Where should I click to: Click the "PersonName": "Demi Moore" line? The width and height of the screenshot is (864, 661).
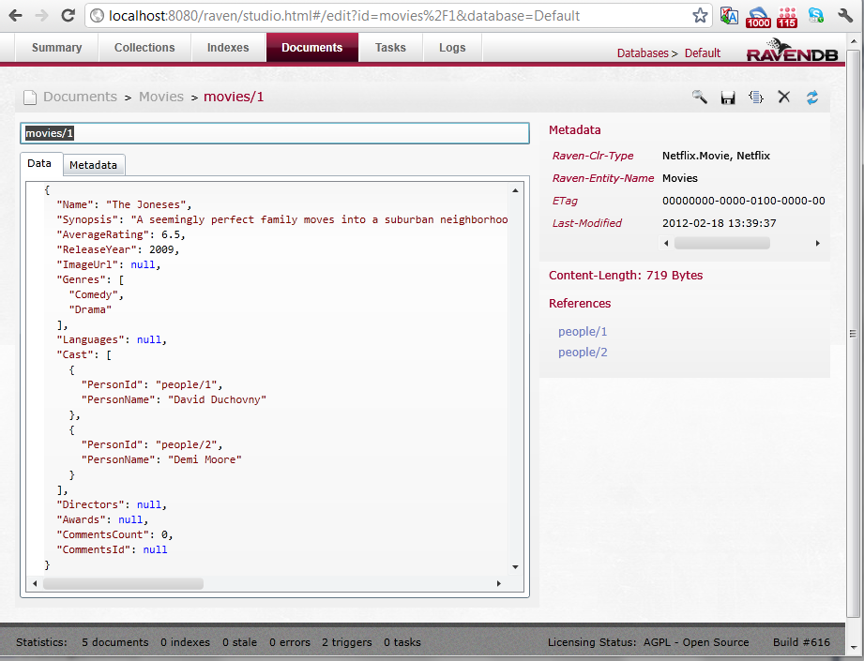[161, 459]
